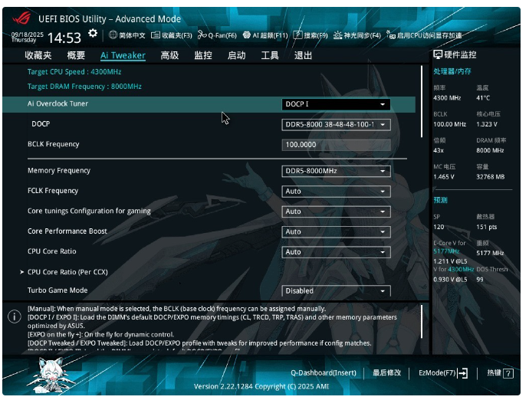Screen dimensions: 529x400
Task: Open FCLK Frequency dropdown
Action: point(336,192)
